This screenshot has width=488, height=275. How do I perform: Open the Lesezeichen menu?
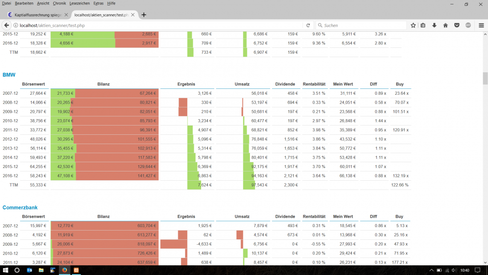pyautogui.click(x=80, y=3)
